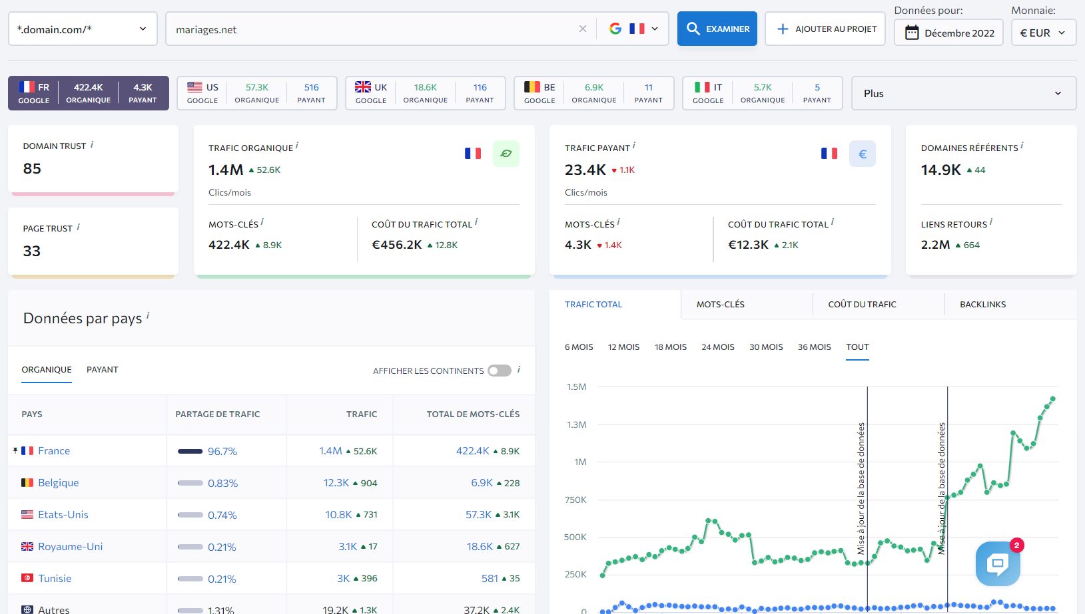Click info icon by paid Coût du trafic total
This screenshot has height=614, width=1085.
click(x=833, y=222)
